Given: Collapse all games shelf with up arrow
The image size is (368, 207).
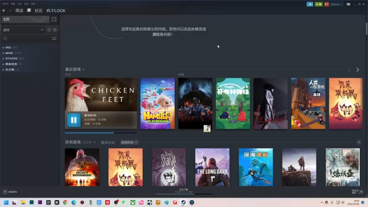Looking at the screenshot, I should 359,142.
